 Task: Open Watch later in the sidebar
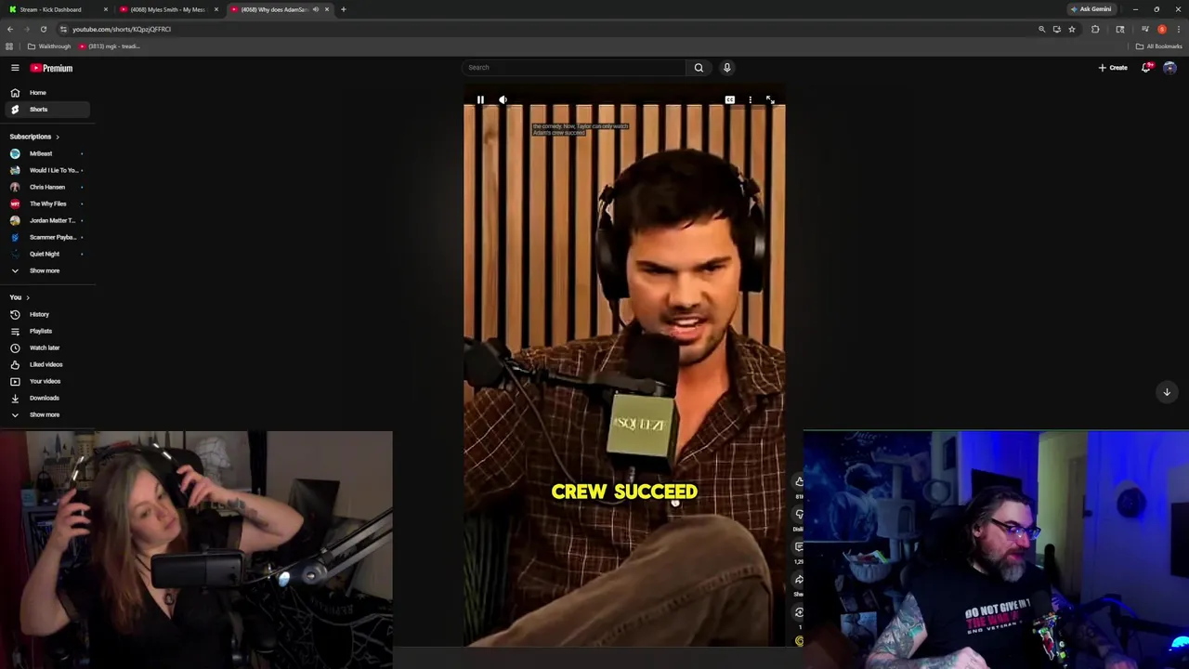pyautogui.click(x=46, y=348)
